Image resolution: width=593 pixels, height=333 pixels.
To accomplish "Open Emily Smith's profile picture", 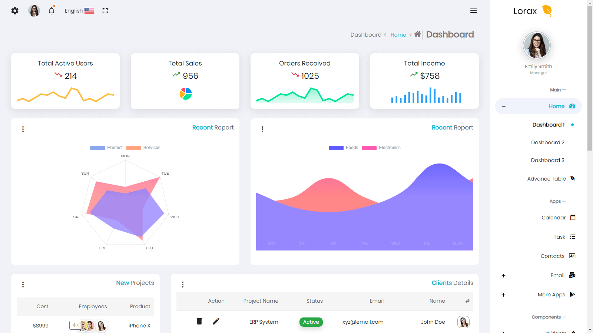I will (x=537, y=45).
